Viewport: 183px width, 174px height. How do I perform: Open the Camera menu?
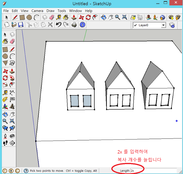(x=37, y=11)
